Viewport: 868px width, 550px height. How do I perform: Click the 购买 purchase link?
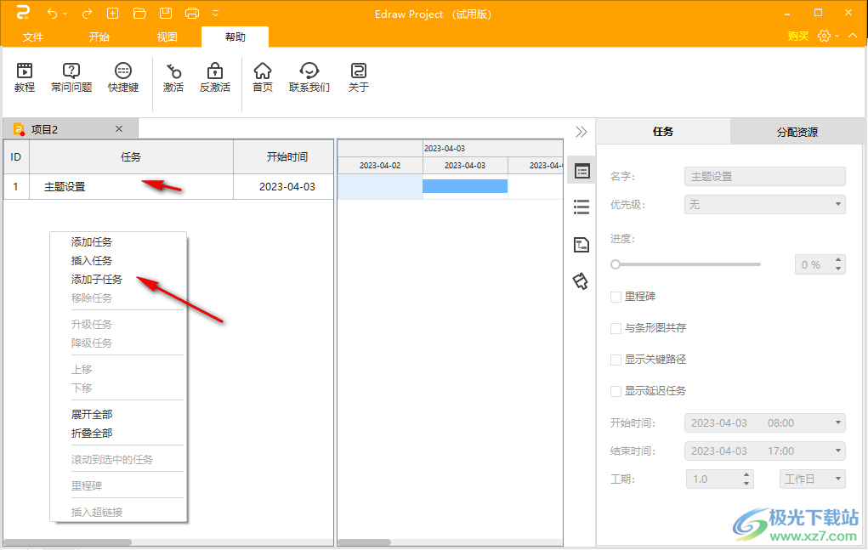pyautogui.click(x=797, y=36)
